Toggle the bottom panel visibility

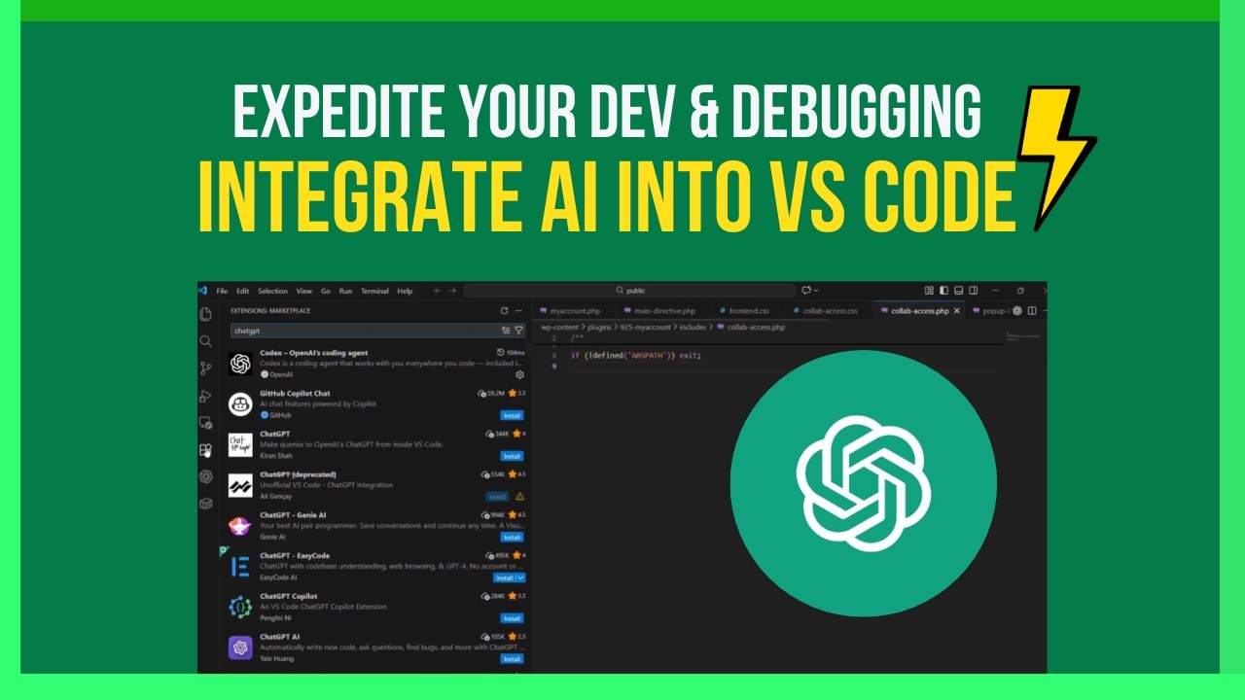tap(959, 291)
